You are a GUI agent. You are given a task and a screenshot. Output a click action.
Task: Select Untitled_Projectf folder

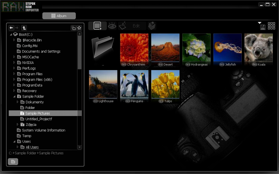tap(39, 119)
